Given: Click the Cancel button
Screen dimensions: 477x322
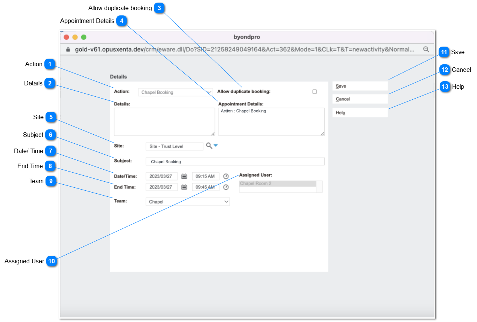Looking at the screenshot, I should (360, 99).
